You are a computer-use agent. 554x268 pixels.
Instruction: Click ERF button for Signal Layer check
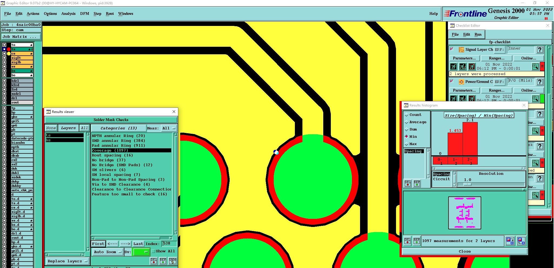coord(499,50)
